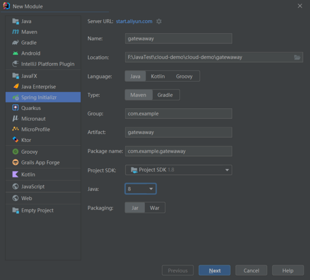Click the Kotlin K icon

pyautogui.click(x=15, y=175)
